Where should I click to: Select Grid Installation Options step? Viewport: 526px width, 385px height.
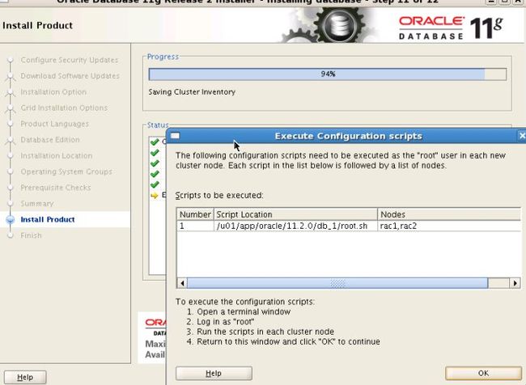point(64,108)
